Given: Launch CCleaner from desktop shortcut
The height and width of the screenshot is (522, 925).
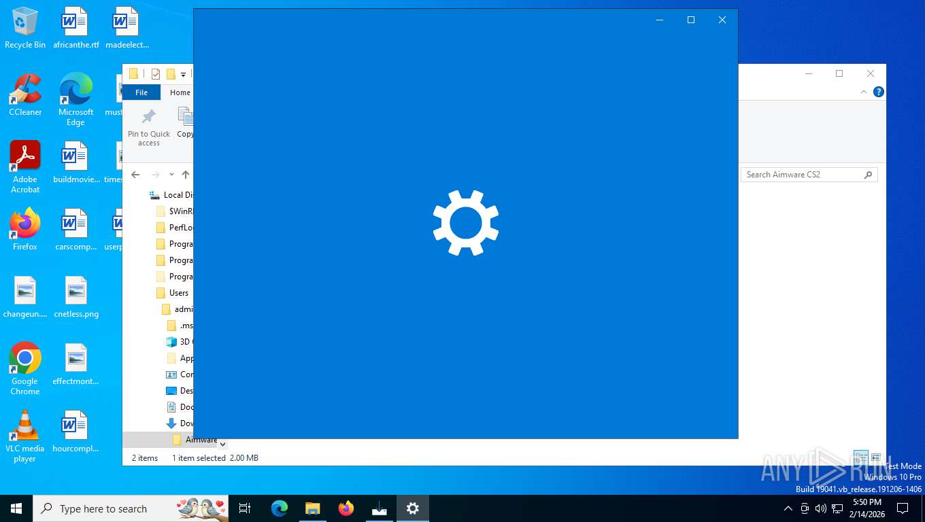Looking at the screenshot, I should [25, 95].
